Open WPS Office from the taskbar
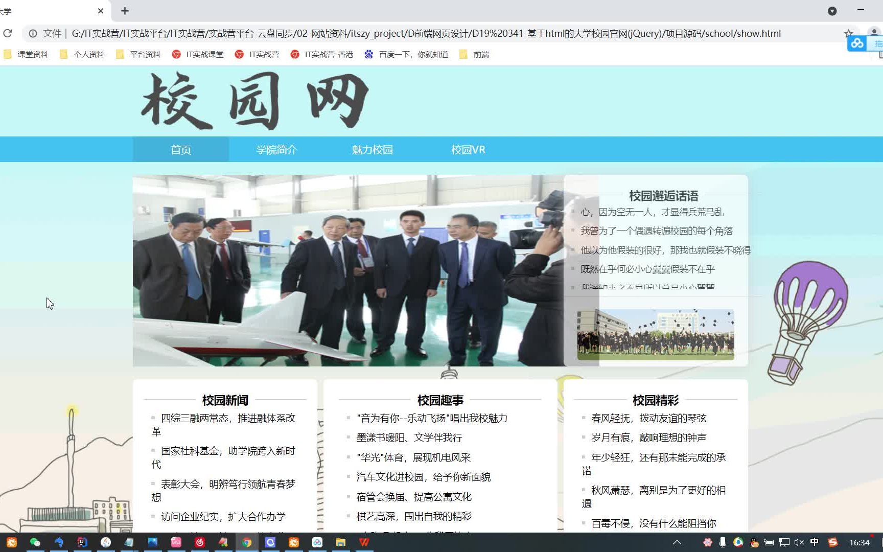Screen dimensions: 883x552 (x=364, y=542)
